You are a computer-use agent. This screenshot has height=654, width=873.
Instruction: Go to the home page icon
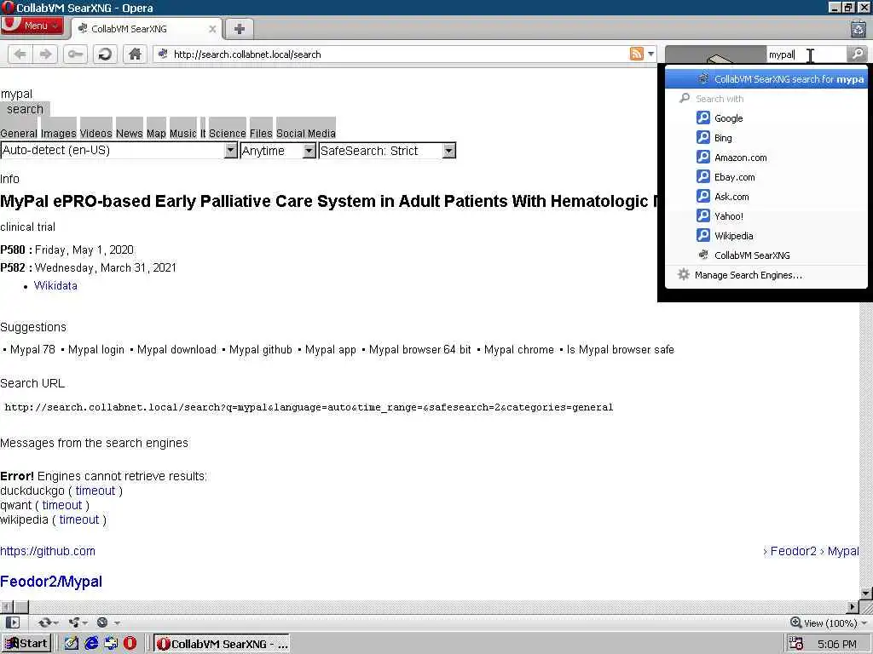point(135,54)
